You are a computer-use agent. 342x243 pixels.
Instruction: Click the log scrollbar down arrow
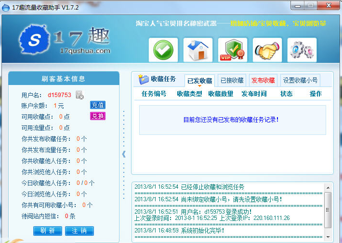pos(328,237)
